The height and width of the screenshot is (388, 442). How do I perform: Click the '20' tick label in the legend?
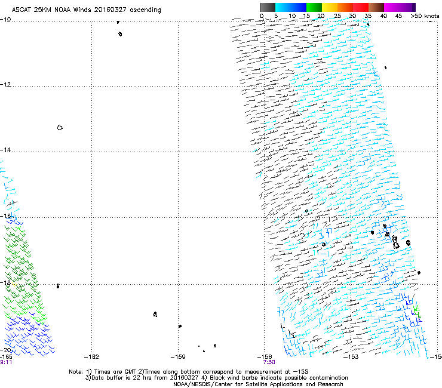(x=321, y=16)
